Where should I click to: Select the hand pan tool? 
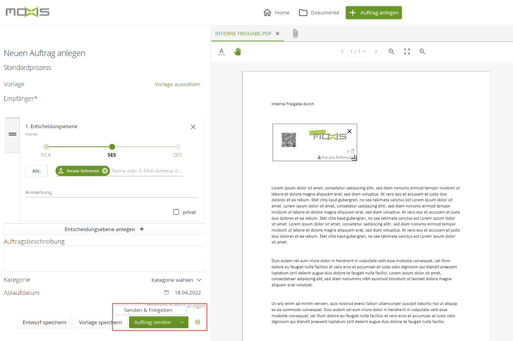pyautogui.click(x=237, y=52)
